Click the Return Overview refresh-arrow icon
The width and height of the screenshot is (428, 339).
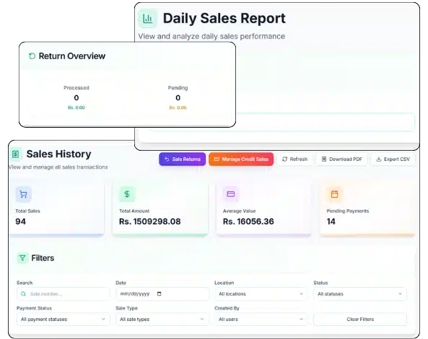tap(32, 56)
